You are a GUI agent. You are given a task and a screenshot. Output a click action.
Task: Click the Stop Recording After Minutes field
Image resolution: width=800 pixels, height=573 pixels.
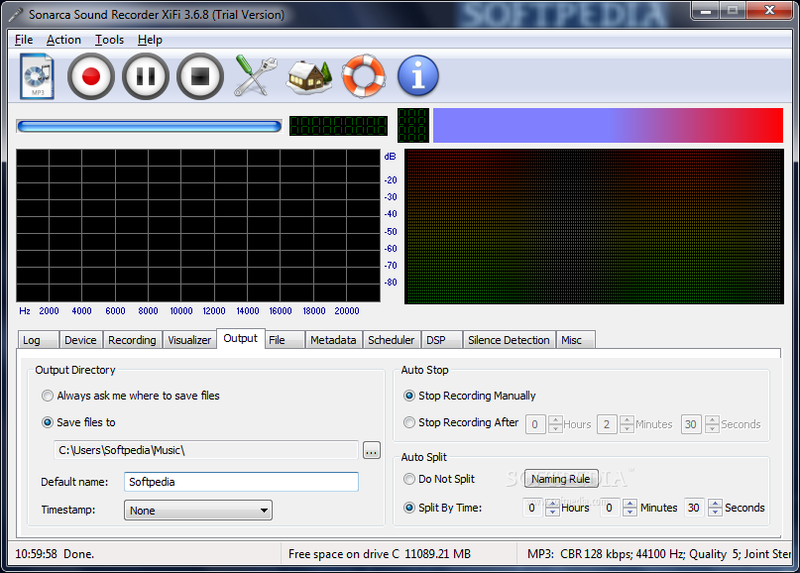[x=607, y=424]
